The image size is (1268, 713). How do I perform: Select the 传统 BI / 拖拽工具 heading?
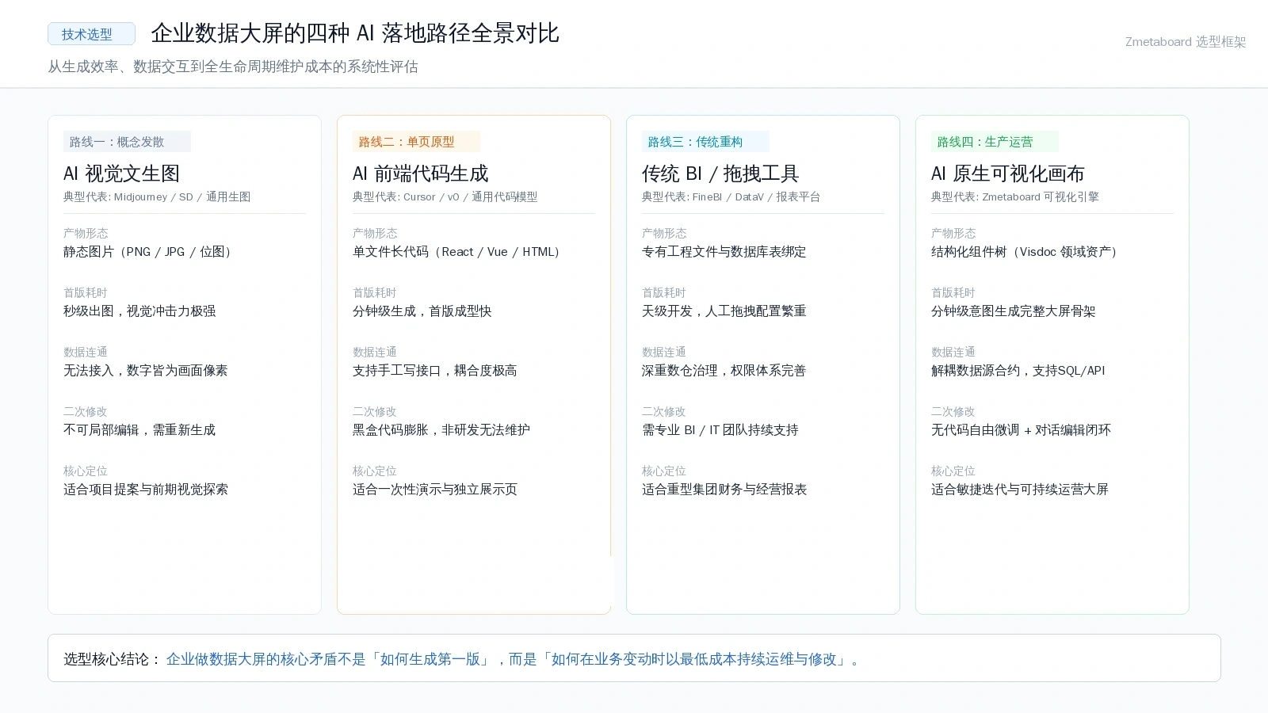[x=720, y=173]
